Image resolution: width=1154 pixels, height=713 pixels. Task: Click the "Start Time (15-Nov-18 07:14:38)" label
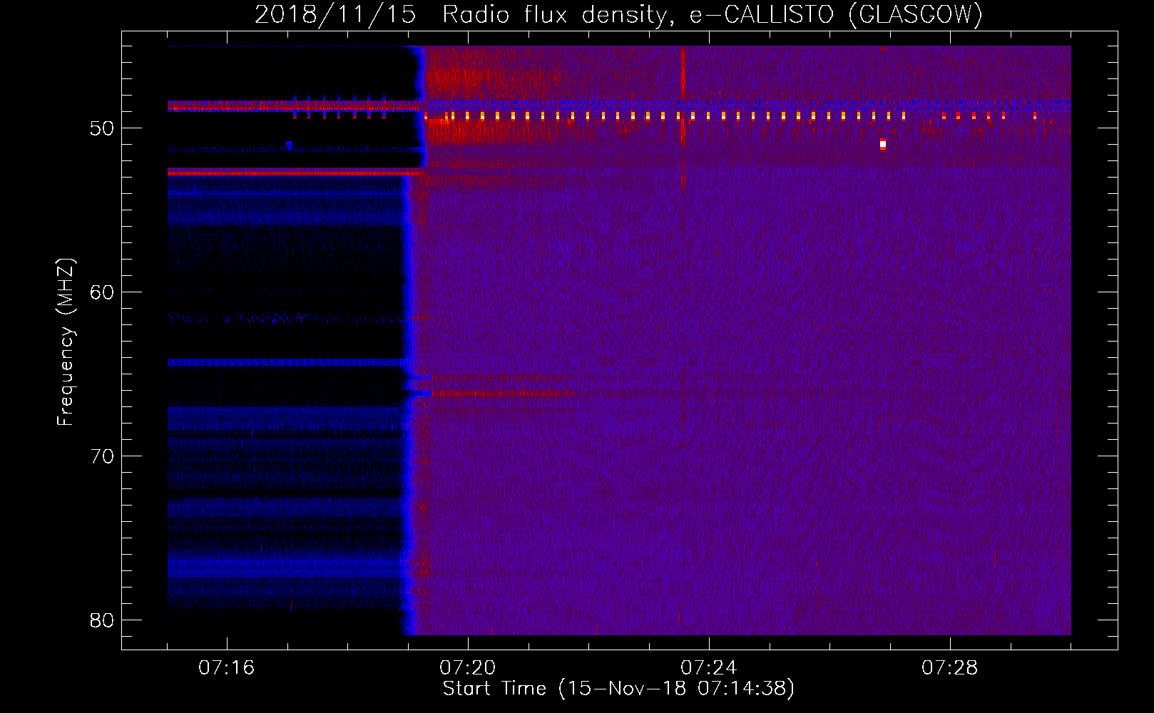coord(618,689)
